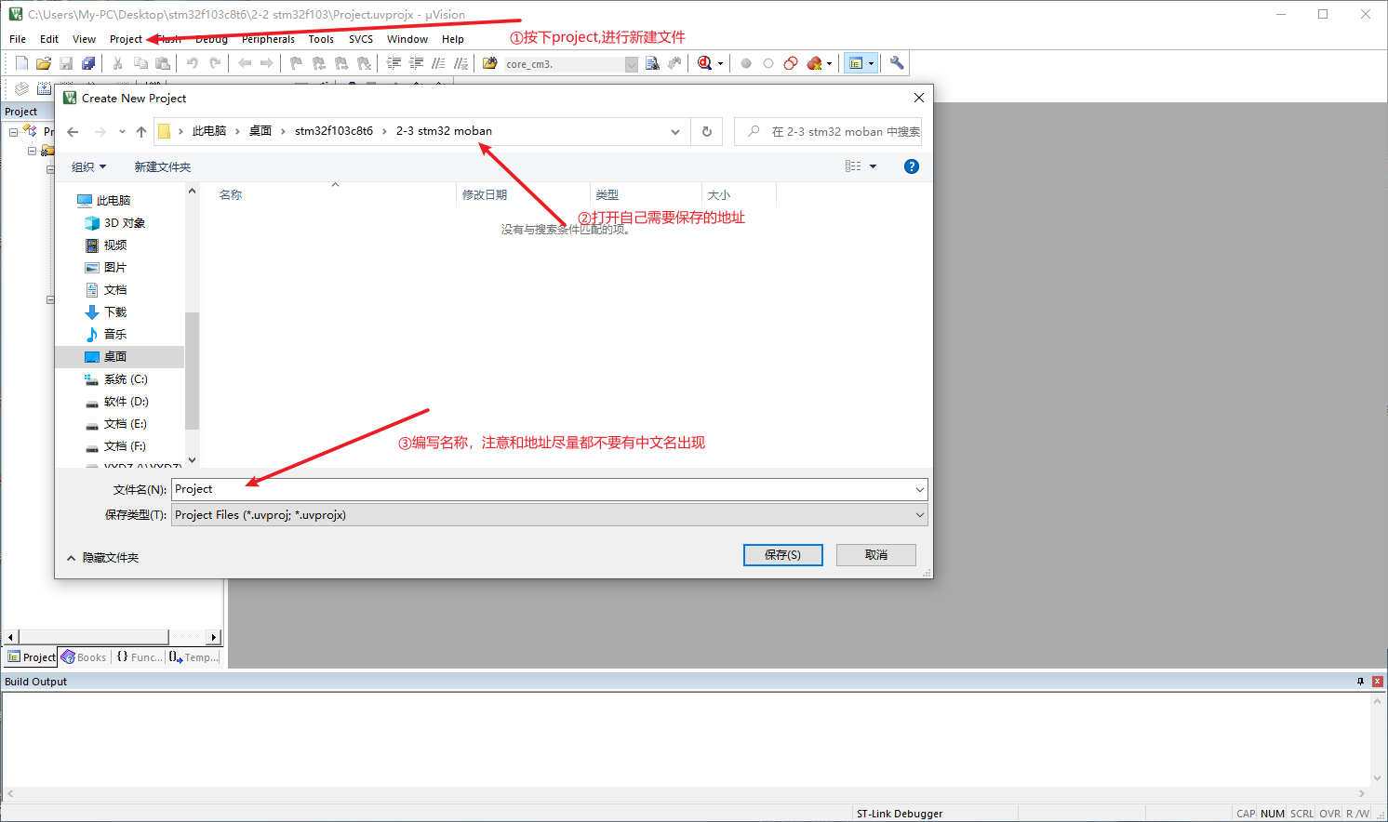Click the Navigate Forwards arrow icon

[267, 63]
